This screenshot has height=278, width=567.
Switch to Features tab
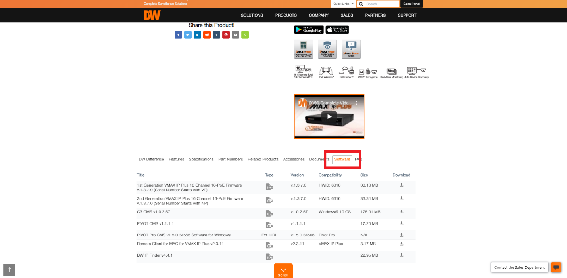click(177, 159)
